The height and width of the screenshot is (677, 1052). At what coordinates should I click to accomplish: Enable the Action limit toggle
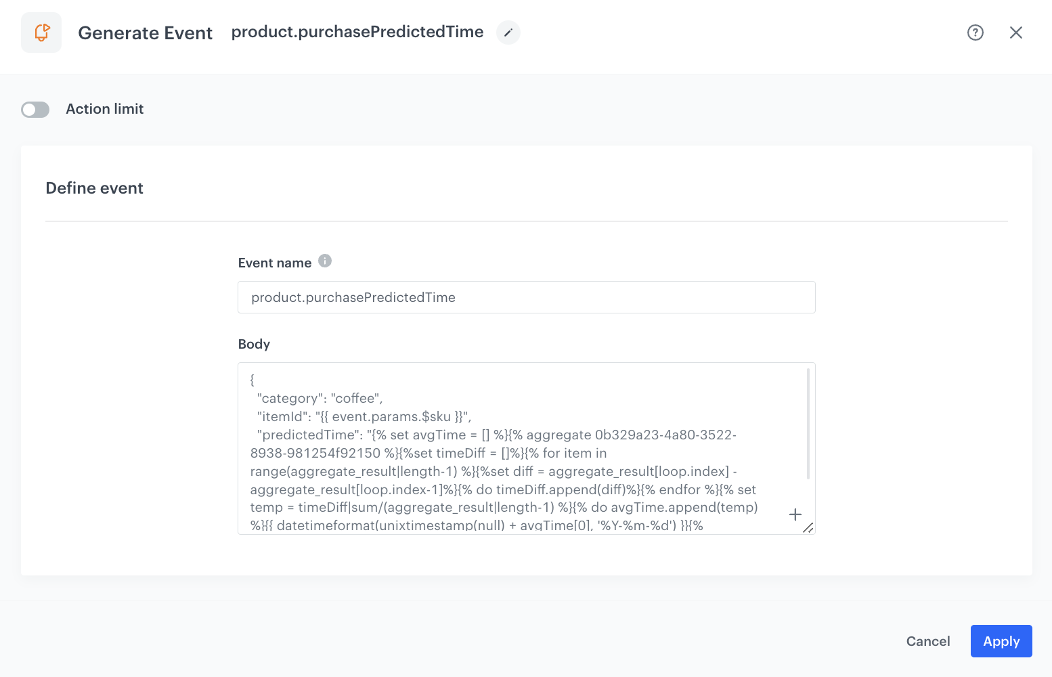click(x=35, y=109)
